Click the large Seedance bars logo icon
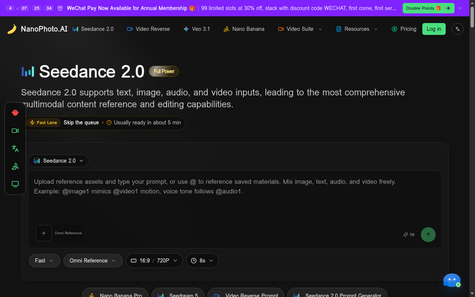 tap(28, 71)
